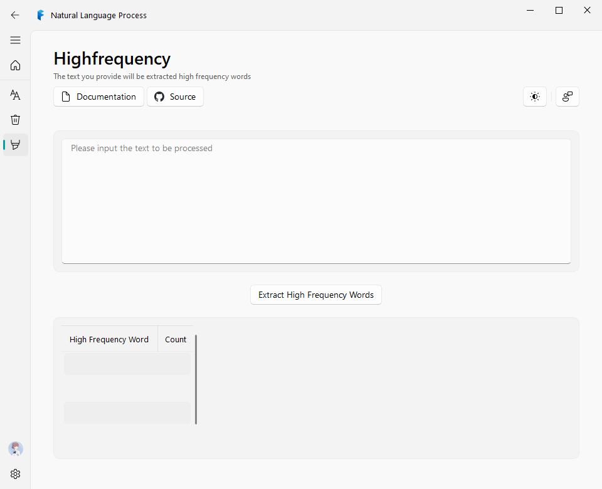
Task: Select the active highlighter icon in the sidebar
Action: (16, 145)
